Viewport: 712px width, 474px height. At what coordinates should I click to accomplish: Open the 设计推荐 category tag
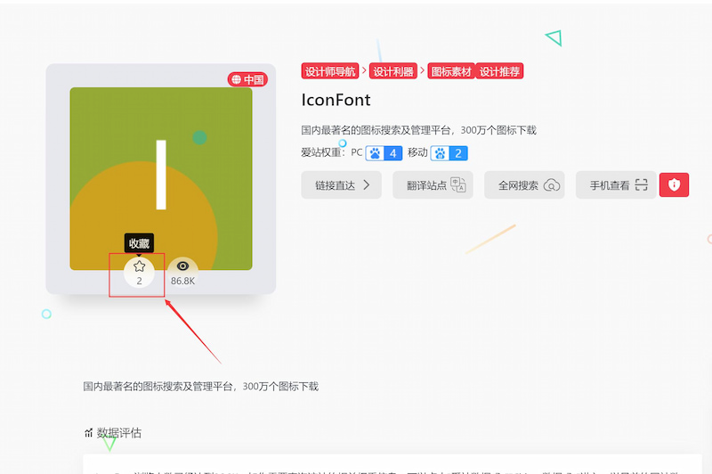[499, 71]
